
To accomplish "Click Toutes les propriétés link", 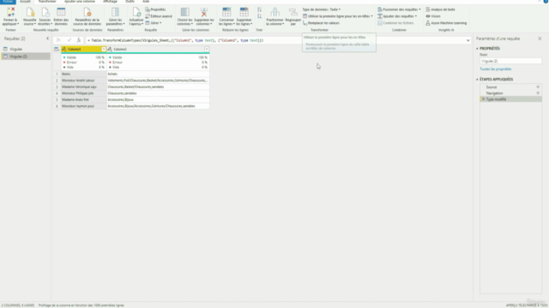I will pos(496,69).
